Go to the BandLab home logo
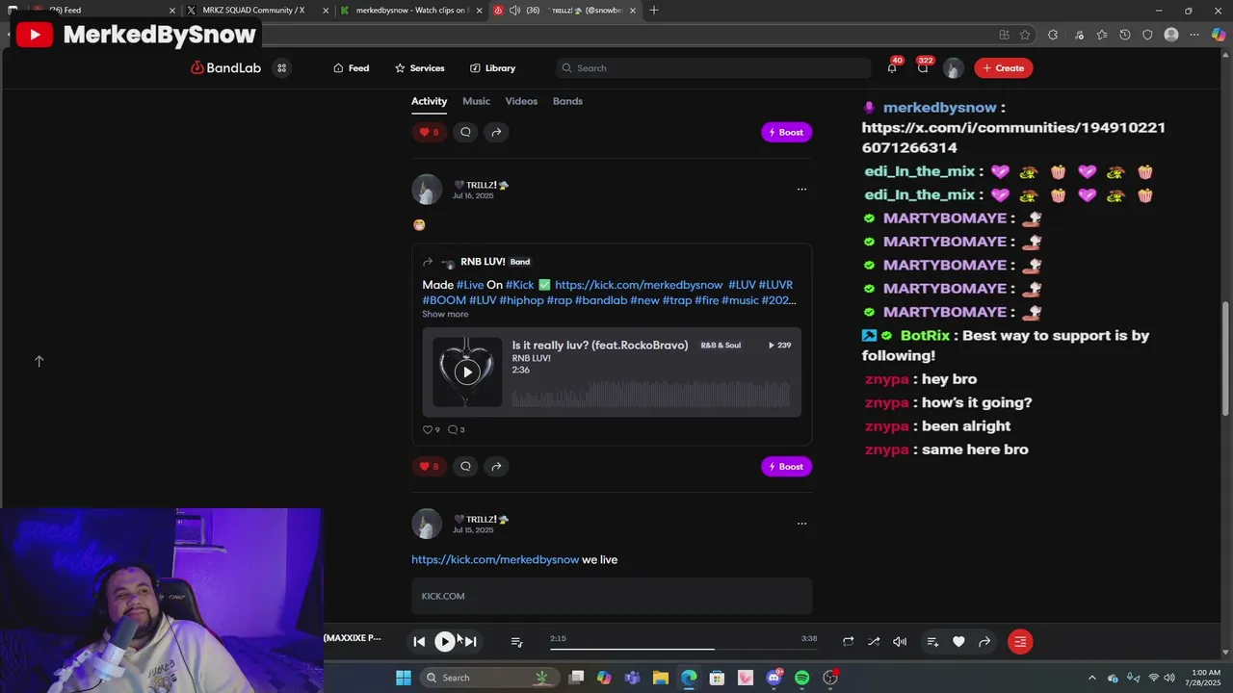The width and height of the screenshot is (1233, 693). 225,68
